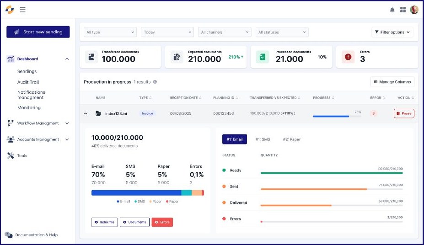Image resolution: width=424 pixels, height=245 pixels.
Task: Open the All channels dropdown
Action: click(x=225, y=32)
